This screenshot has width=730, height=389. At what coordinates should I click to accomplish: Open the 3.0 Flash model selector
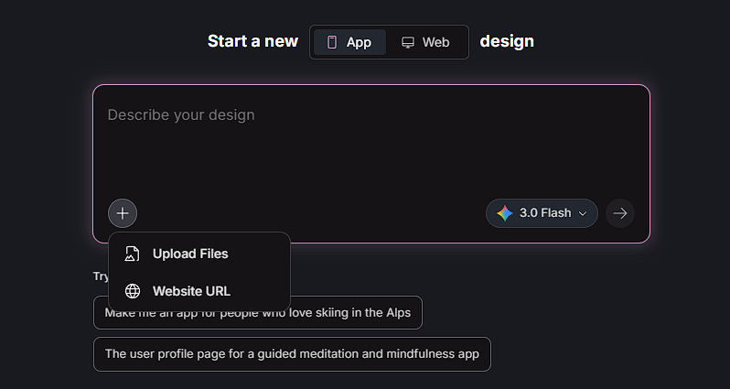(x=543, y=213)
